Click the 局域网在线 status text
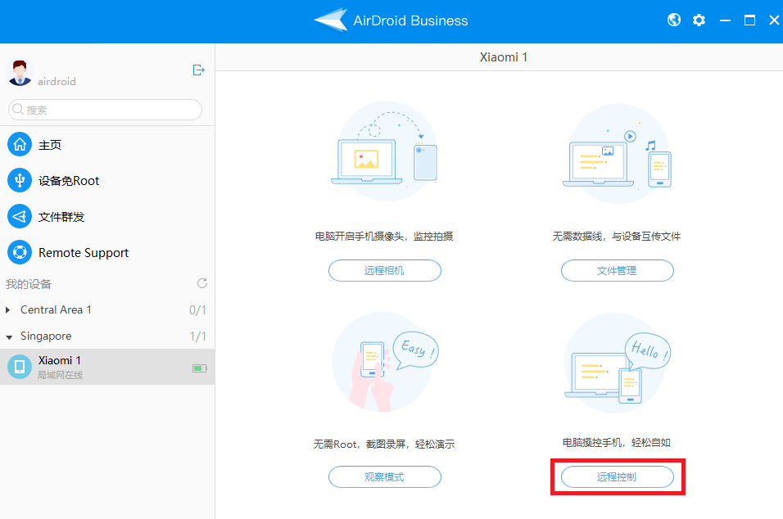Viewport: 783px width, 519px height. click(x=61, y=375)
